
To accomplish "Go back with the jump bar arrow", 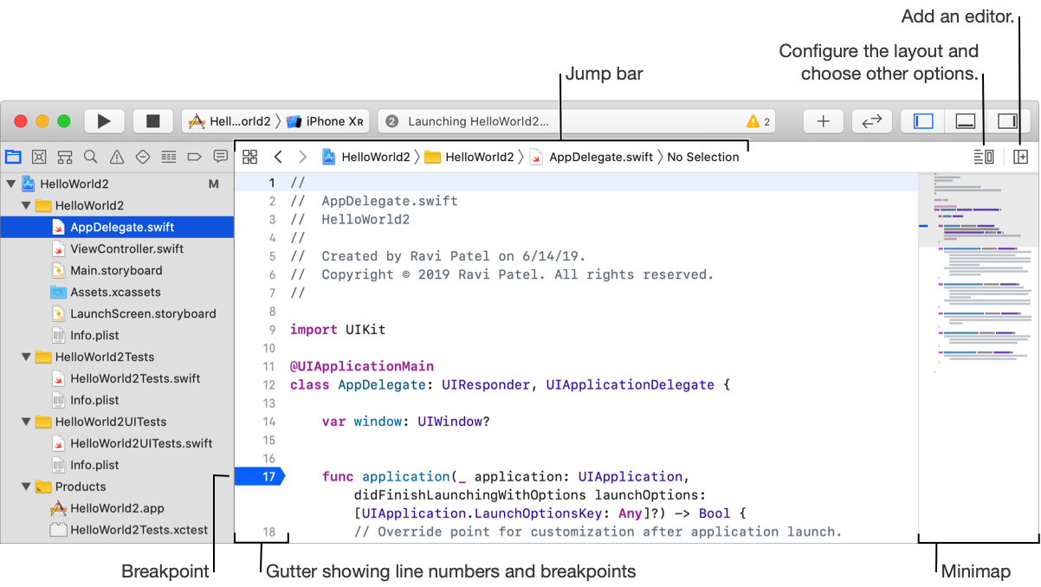I will (278, 157).
